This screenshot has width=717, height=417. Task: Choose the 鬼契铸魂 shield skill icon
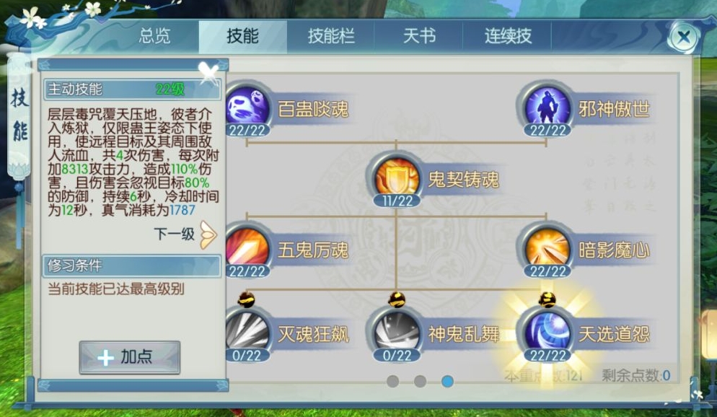tap(397, 177)
